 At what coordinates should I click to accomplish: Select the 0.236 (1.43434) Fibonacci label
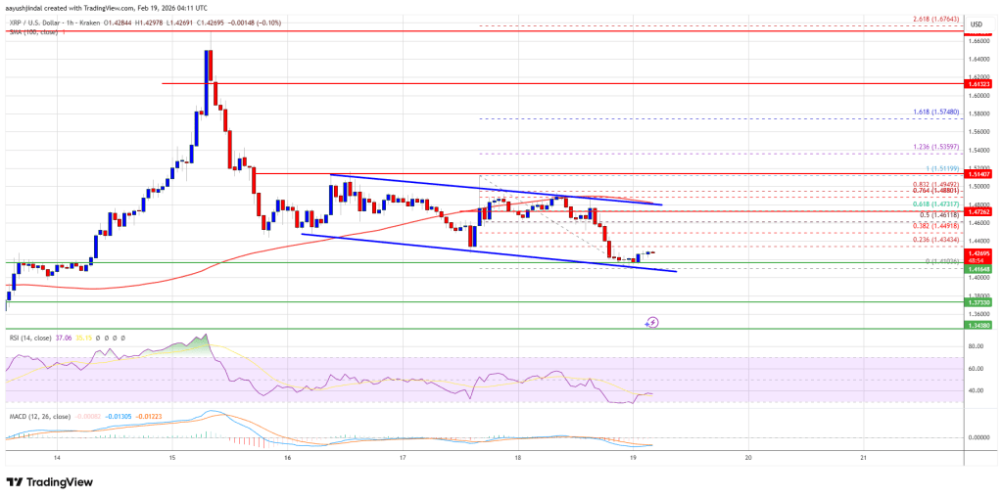pyautogui.click(x=937, y=240)
